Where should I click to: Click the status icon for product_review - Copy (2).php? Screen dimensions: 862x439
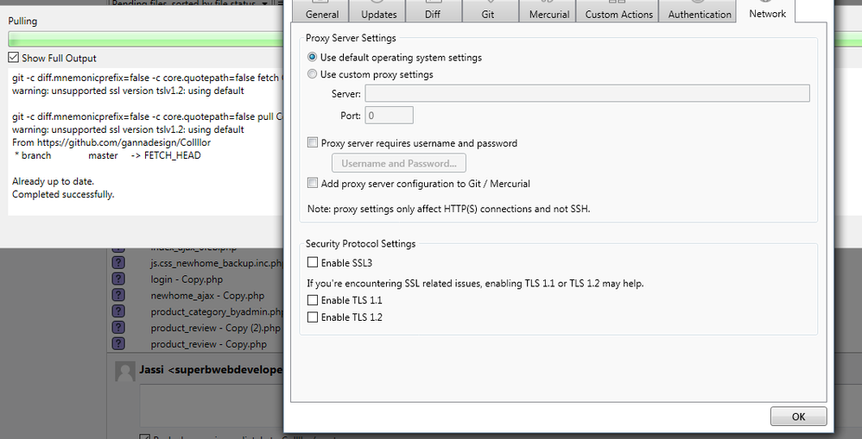pos(118,328)
